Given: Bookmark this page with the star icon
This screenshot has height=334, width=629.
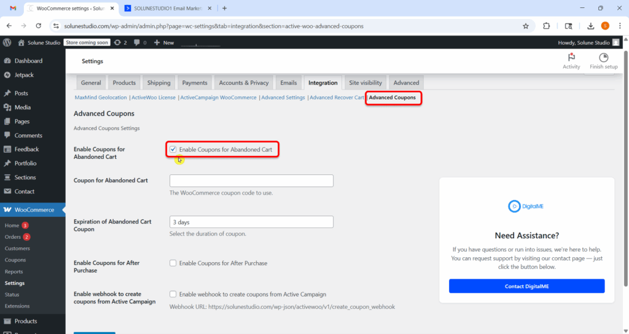Looking at the screenshot, I should coord(526,26).
